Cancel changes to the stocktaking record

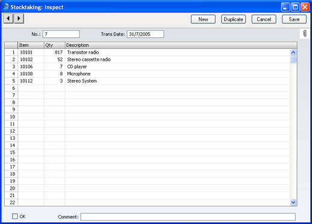[264, 19]
